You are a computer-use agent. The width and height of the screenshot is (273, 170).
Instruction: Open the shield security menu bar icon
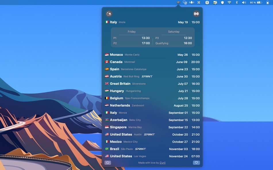tap(222, 2)
